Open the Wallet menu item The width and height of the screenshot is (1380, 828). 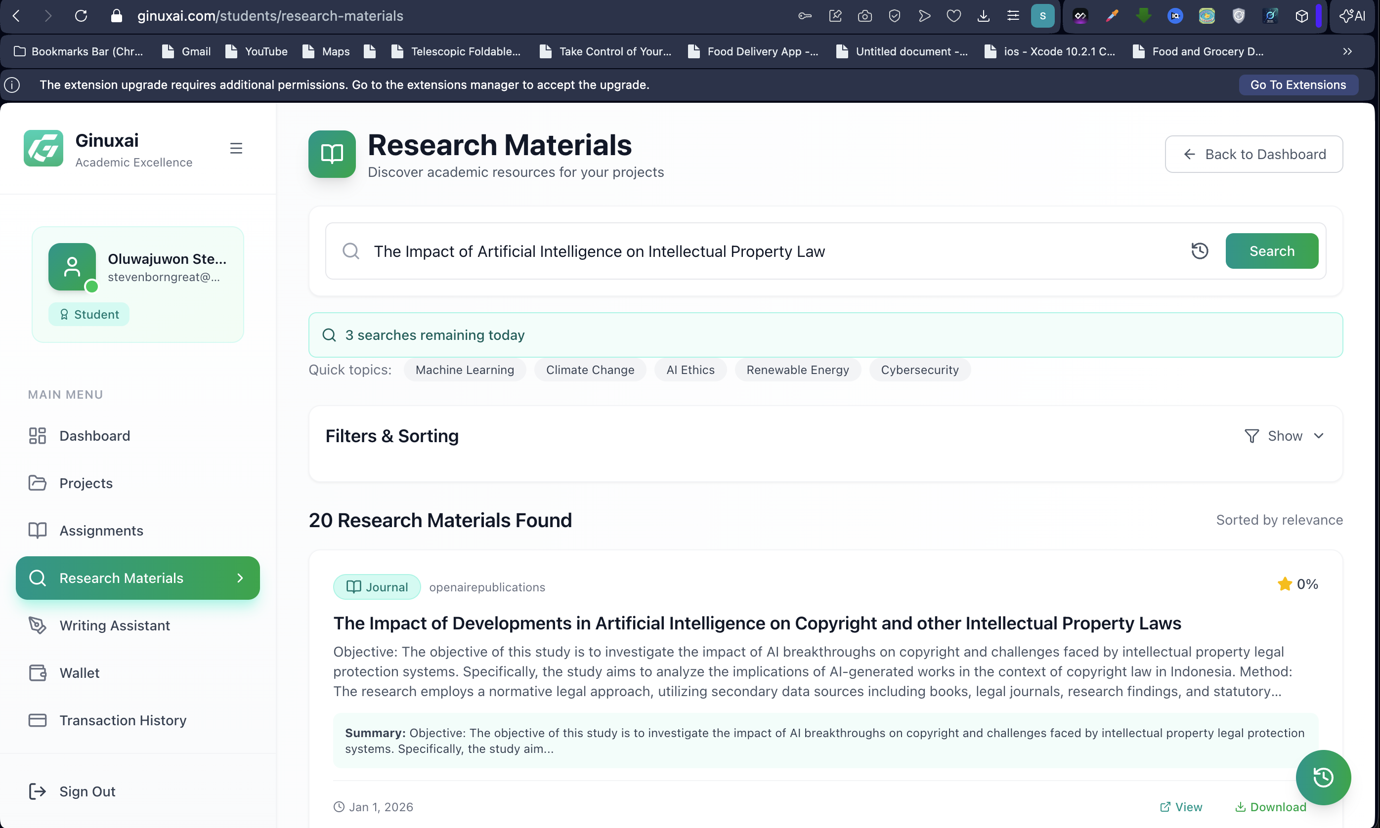(79, 673)
